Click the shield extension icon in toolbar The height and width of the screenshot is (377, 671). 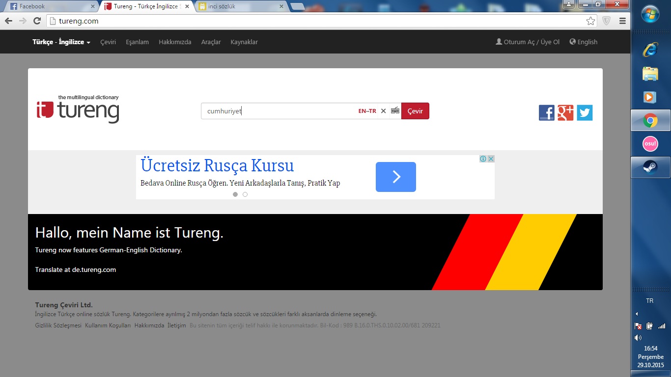[607, 21]
